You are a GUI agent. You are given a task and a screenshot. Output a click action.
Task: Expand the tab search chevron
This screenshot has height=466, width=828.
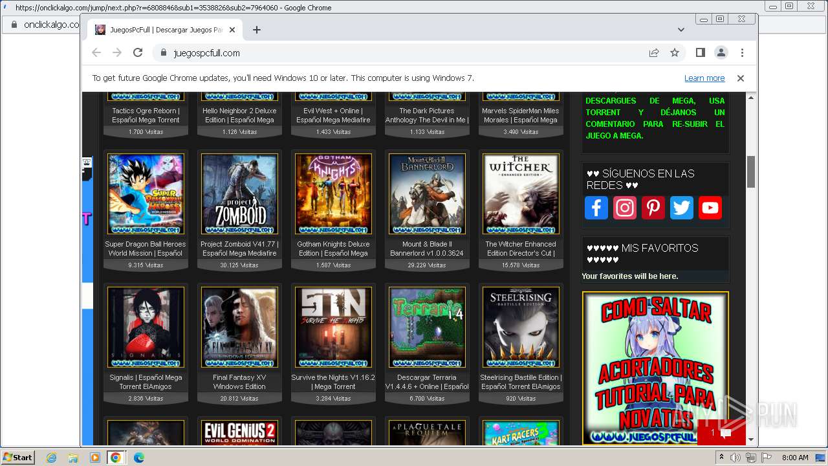(x=681, y=30)
